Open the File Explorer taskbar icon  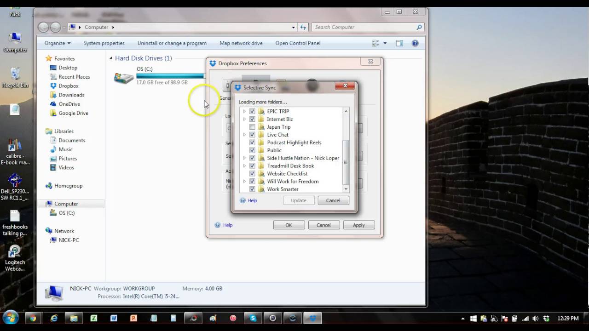[x=74, y=318]
